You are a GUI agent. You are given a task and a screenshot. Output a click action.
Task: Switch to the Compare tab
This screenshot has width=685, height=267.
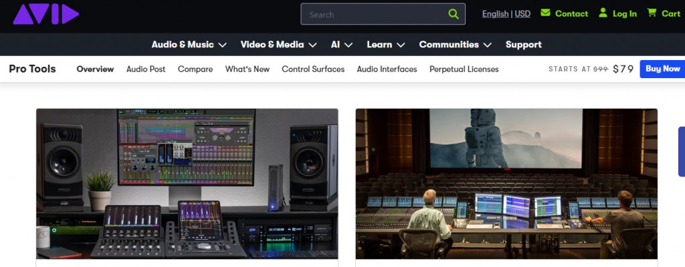click(195, 69)
